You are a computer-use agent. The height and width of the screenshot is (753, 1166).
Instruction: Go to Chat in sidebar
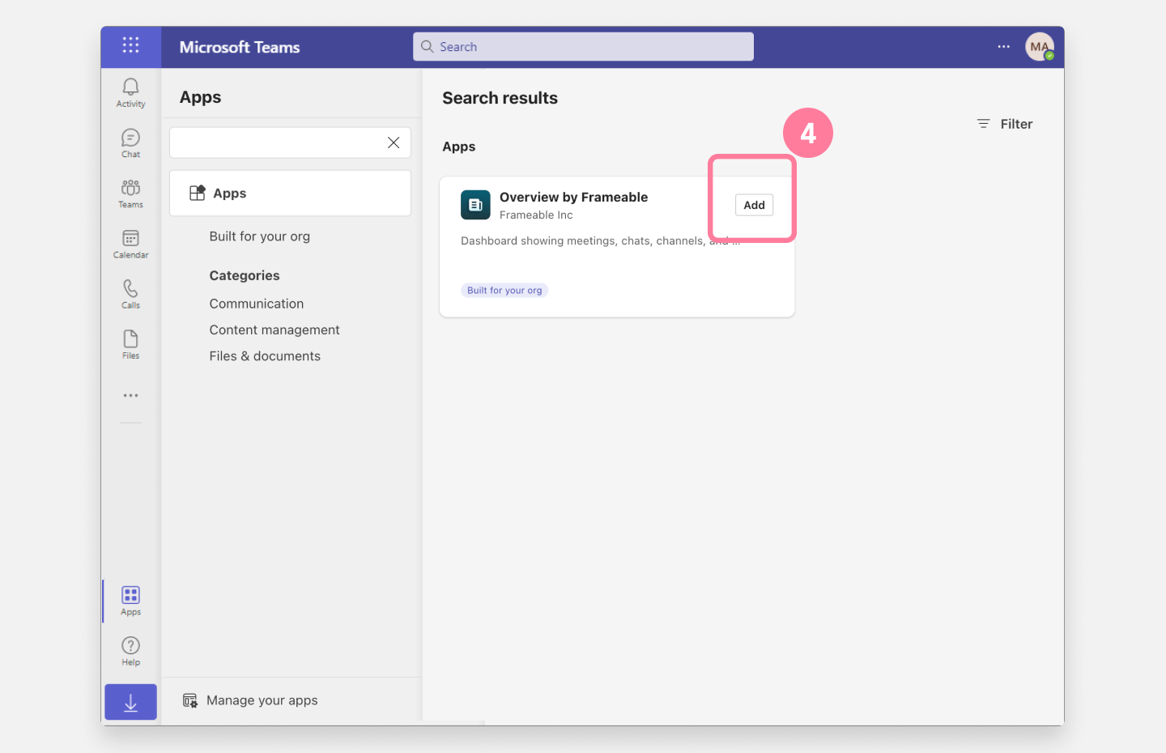tap(130, 143)
